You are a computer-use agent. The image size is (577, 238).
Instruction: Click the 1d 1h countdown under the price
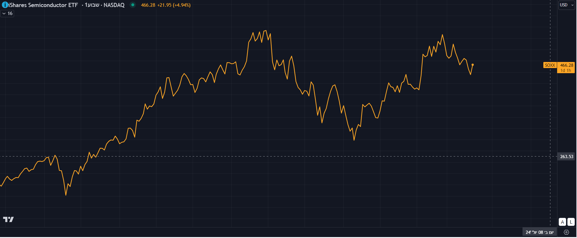pos(566,71)
